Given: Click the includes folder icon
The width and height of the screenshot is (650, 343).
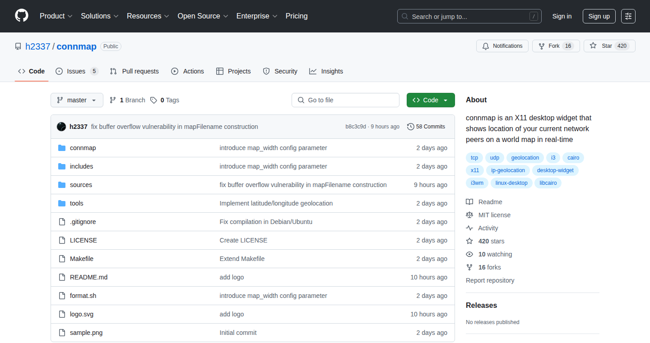Looking at the screenshot, I should [x=62, y=166].
